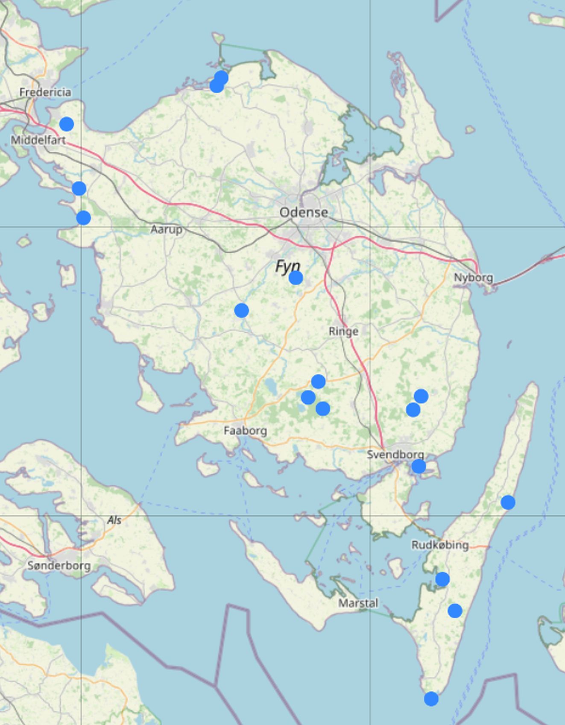This screenshot has width=565, height=725.
Task: Click the Aarup town label
Action: click(x=166, y=230)
